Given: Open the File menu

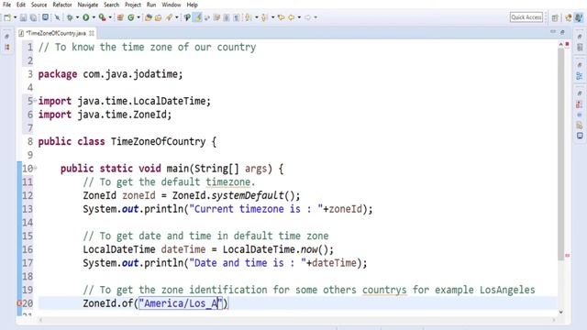Looking at the screenshot, I should (x=6, y=5).
